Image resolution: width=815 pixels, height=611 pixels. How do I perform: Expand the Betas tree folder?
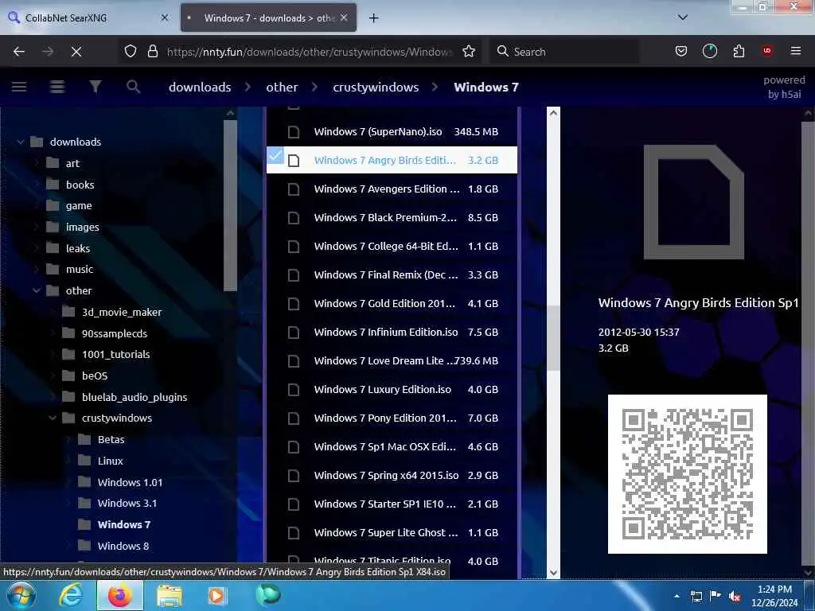pos(68,439)
